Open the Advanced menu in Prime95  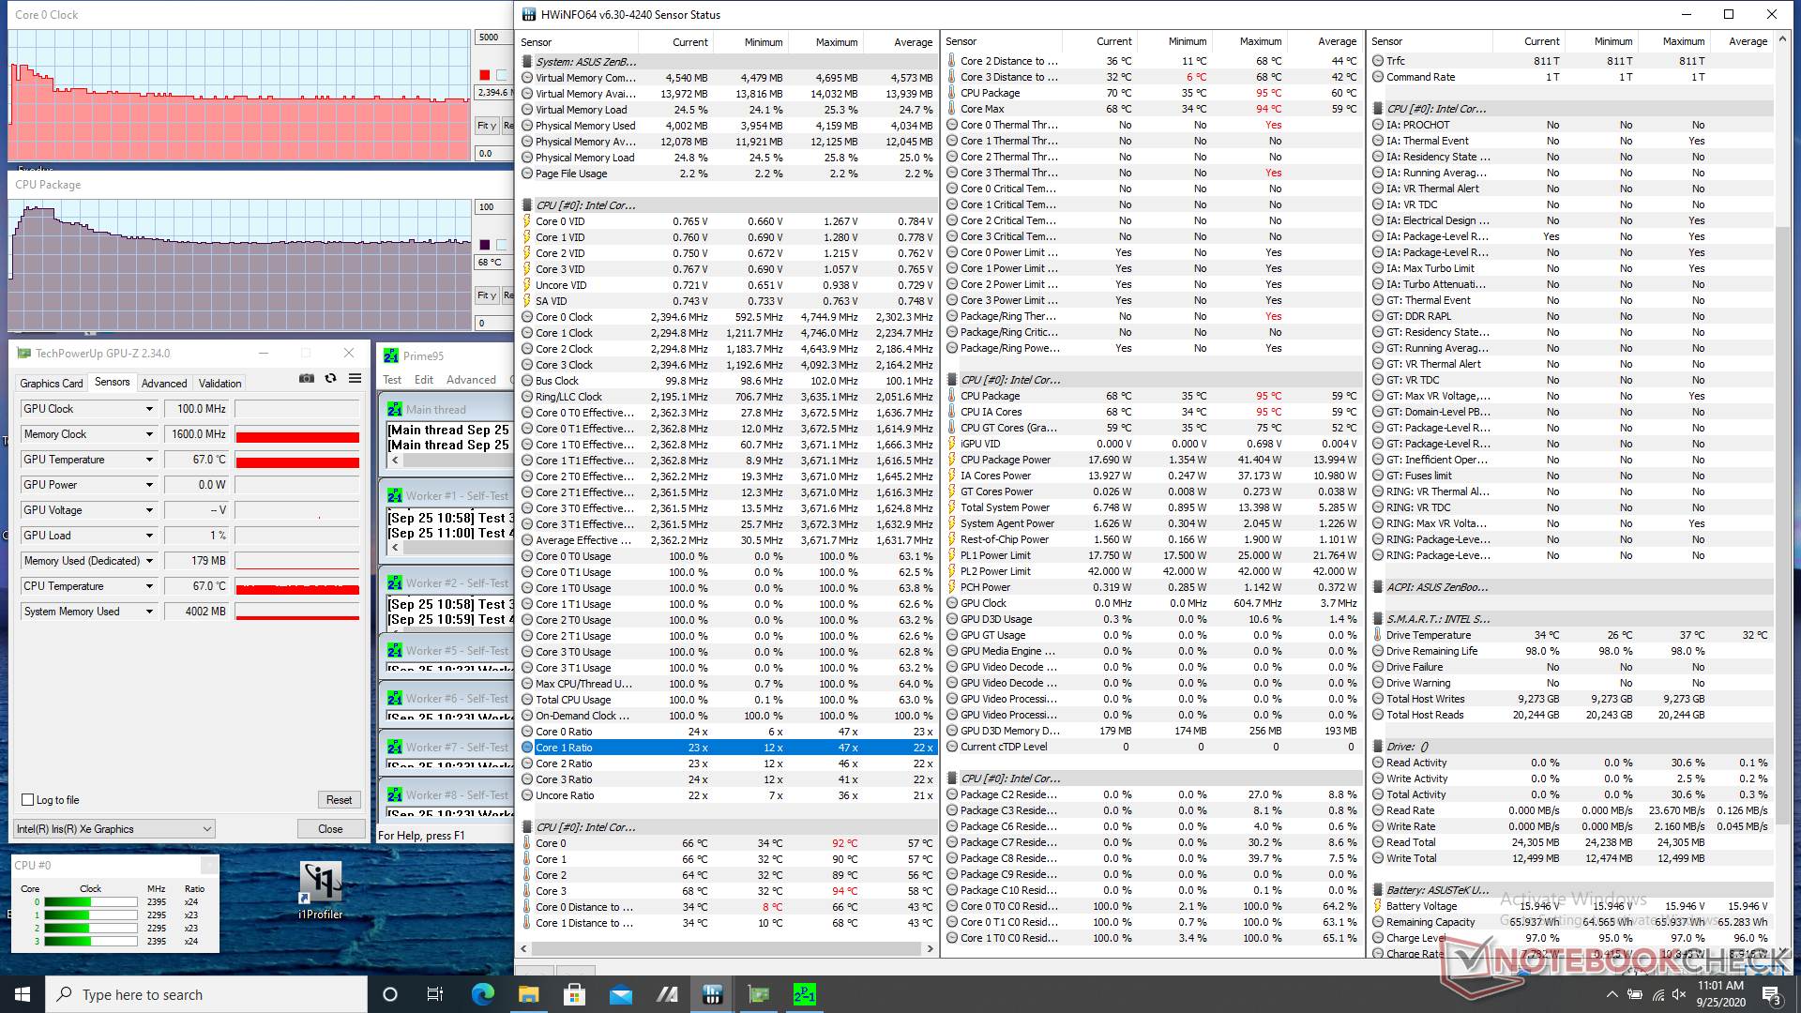(x=471, y=380)
